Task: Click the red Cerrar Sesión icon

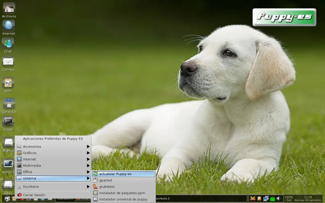Action: (x=19, y=195)
